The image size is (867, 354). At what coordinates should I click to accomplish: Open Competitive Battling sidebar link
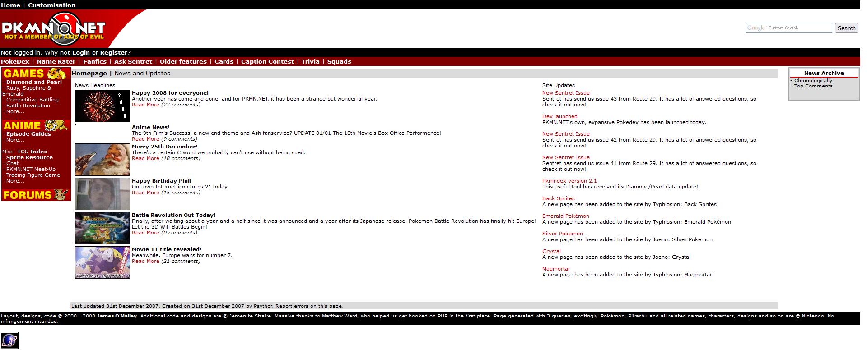[33, 100]
